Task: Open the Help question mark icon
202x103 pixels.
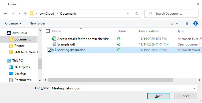Action: (x=195, y=23)
